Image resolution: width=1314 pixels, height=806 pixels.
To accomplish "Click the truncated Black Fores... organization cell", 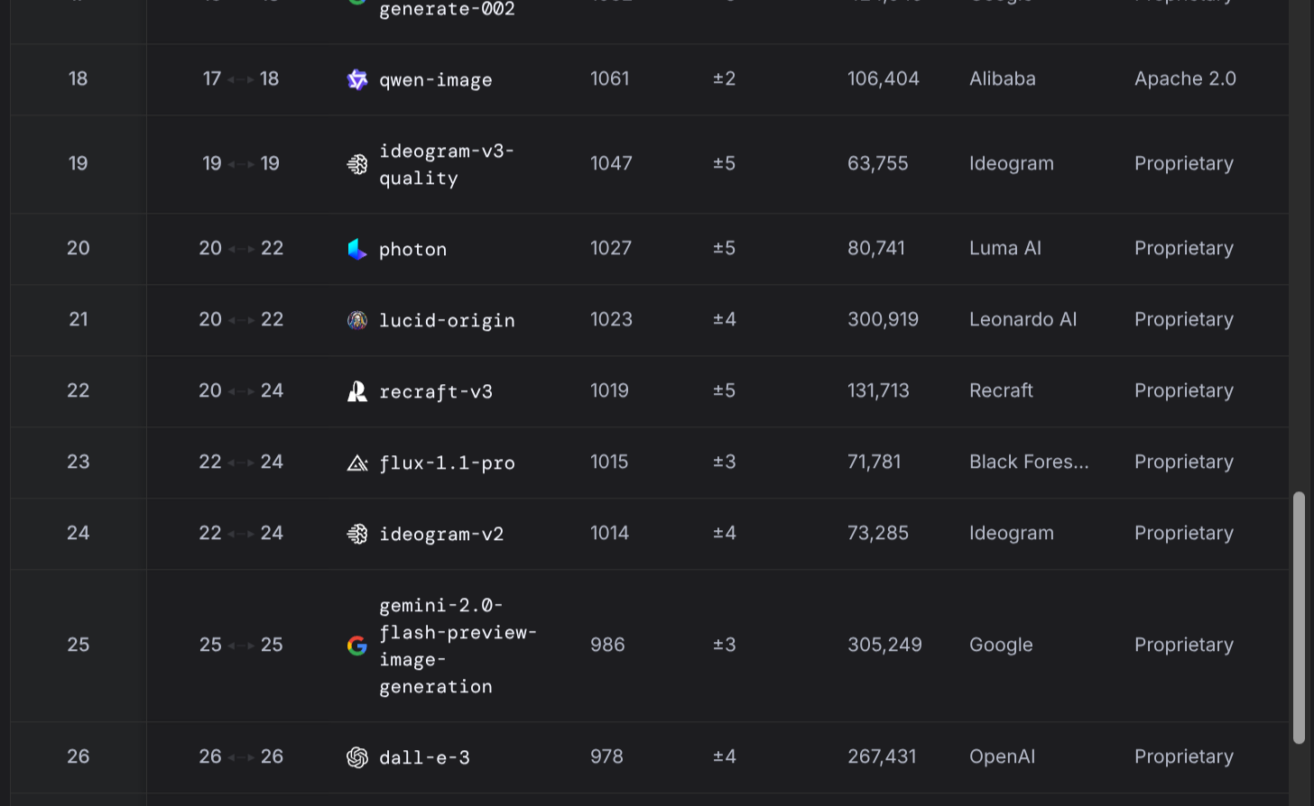I will [1029, 463].
